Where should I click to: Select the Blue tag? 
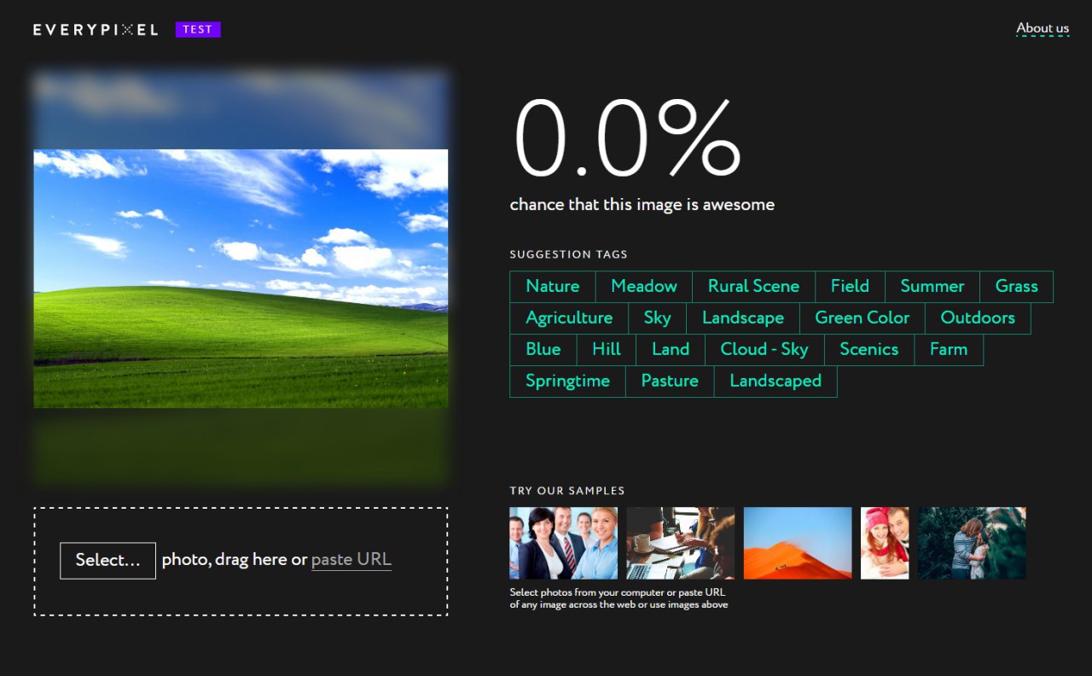(543, 350)
